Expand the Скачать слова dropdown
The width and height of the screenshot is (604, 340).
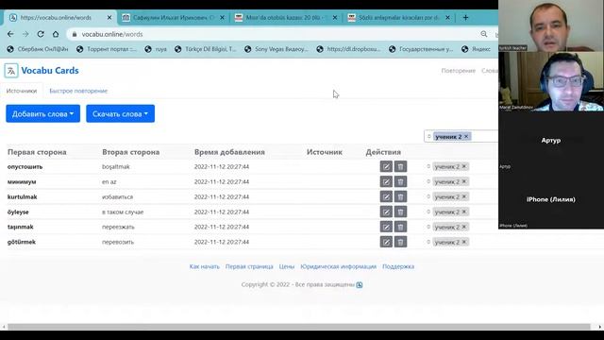point(120,113)
